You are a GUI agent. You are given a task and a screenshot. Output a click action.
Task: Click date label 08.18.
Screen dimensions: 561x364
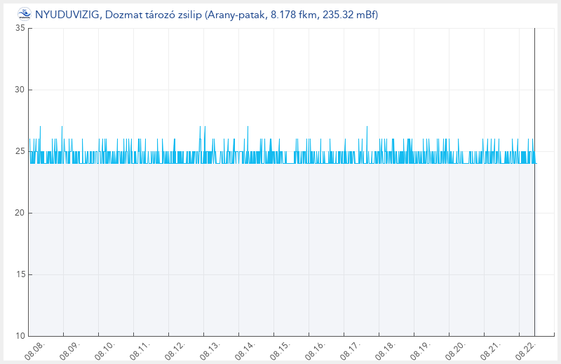click(386, 351)
